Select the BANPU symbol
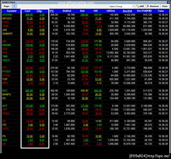171x159 pixels. 7,95
